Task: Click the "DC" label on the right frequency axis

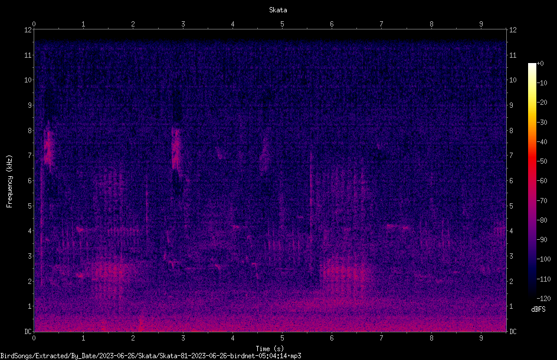Action: (x=513, y=332)
